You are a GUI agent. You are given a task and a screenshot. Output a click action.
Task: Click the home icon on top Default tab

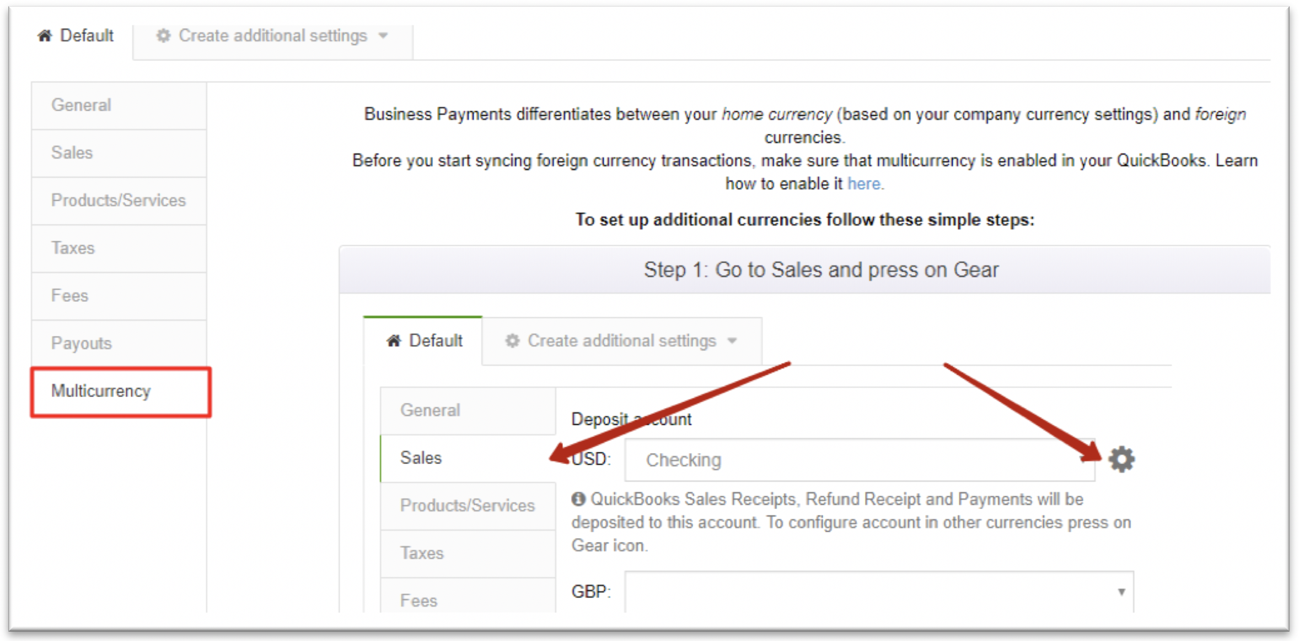[x=45, y=36]
